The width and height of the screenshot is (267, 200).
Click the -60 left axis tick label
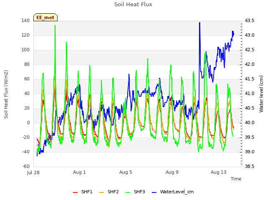pos(26,167)
